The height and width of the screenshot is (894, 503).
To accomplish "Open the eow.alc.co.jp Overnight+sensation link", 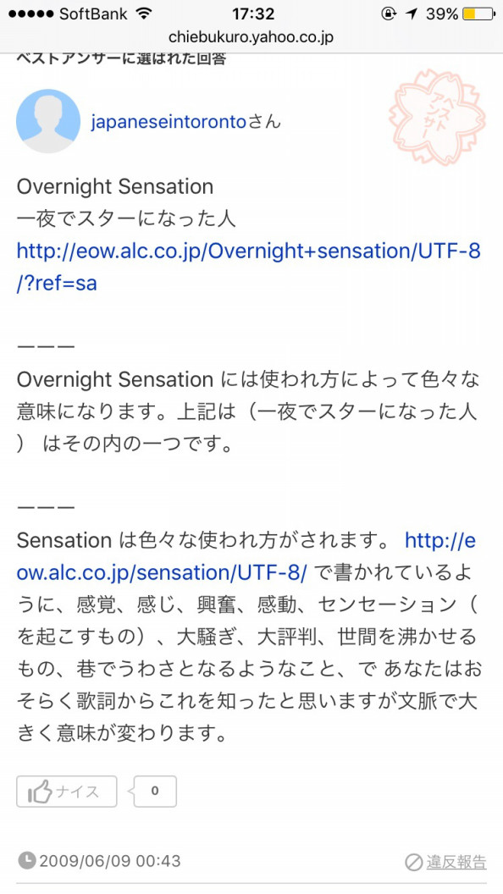I will [249, 267].
